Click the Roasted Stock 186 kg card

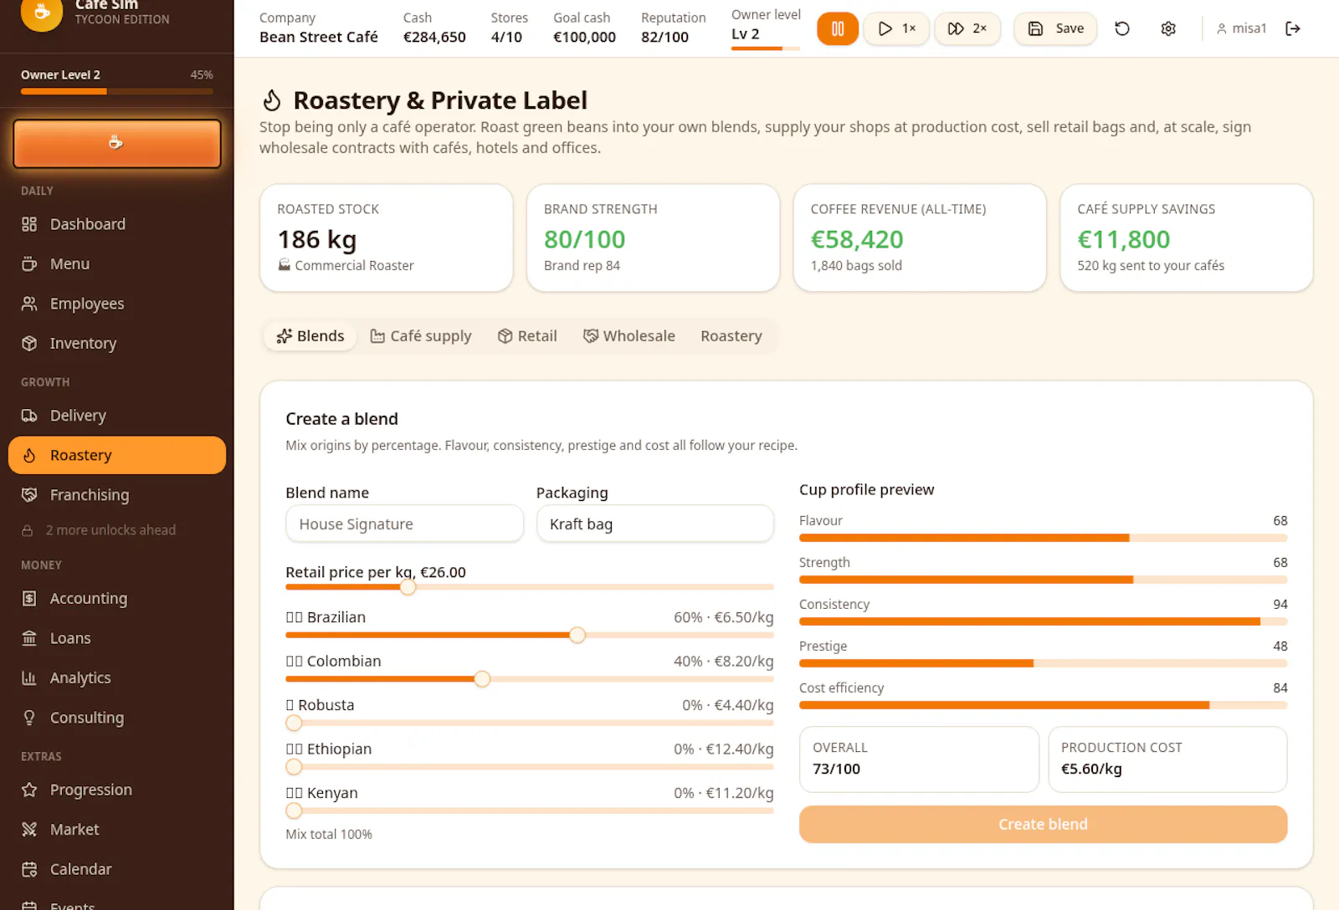point(386,238)
